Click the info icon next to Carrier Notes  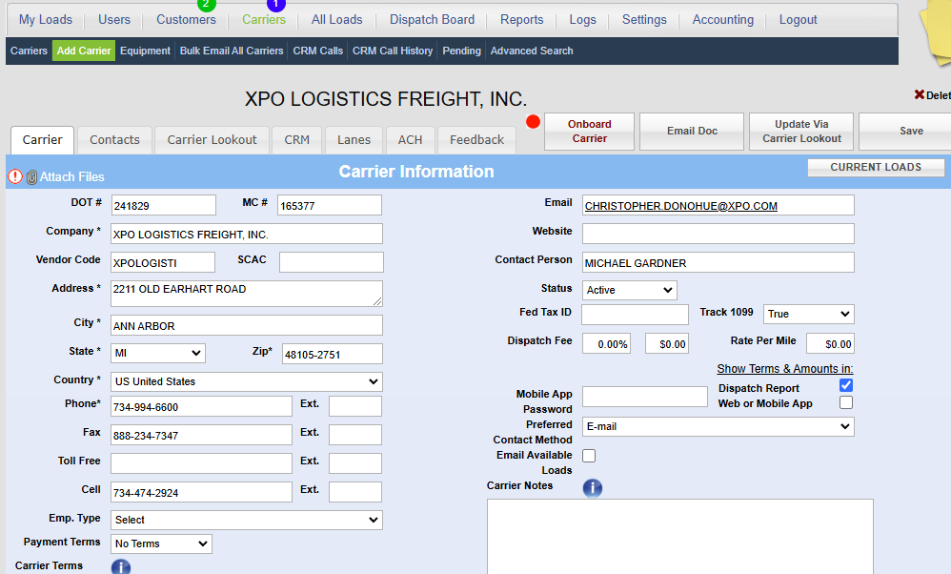click(592, 488)
